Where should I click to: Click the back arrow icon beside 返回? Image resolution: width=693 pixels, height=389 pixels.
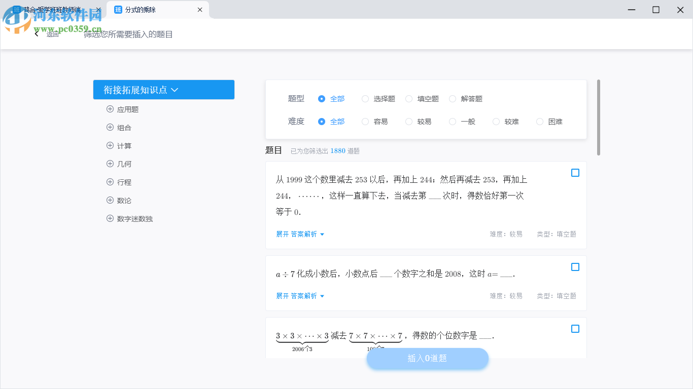click(x=36, y=33)
